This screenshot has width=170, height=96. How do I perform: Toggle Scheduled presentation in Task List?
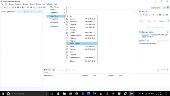pos(149,15)
